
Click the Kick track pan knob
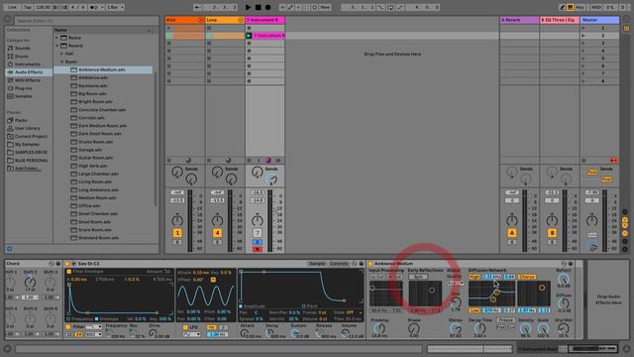tap(177, 220)
